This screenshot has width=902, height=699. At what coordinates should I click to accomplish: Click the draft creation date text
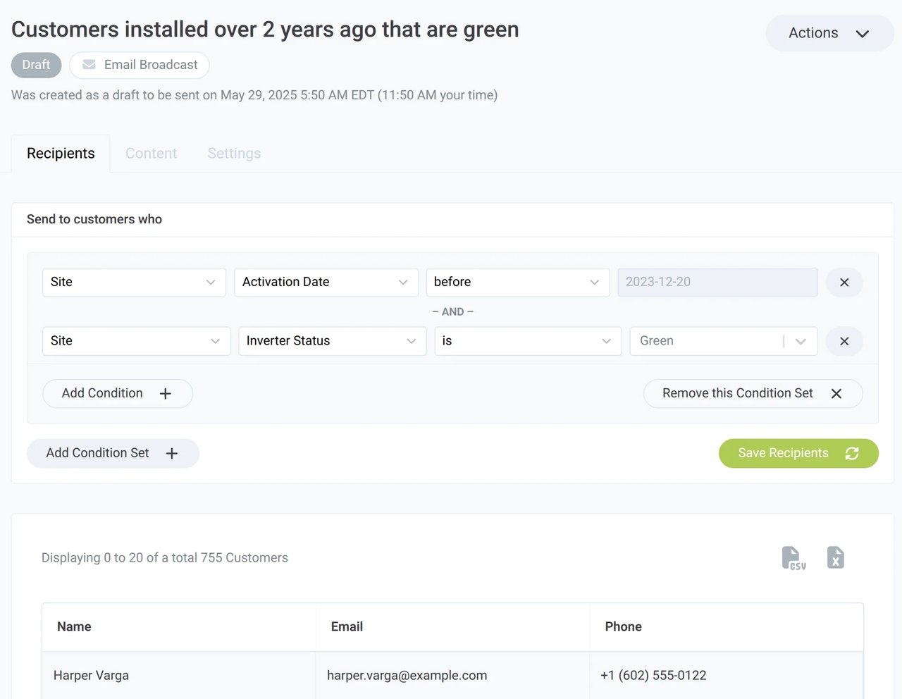click(x=254, y=95)
